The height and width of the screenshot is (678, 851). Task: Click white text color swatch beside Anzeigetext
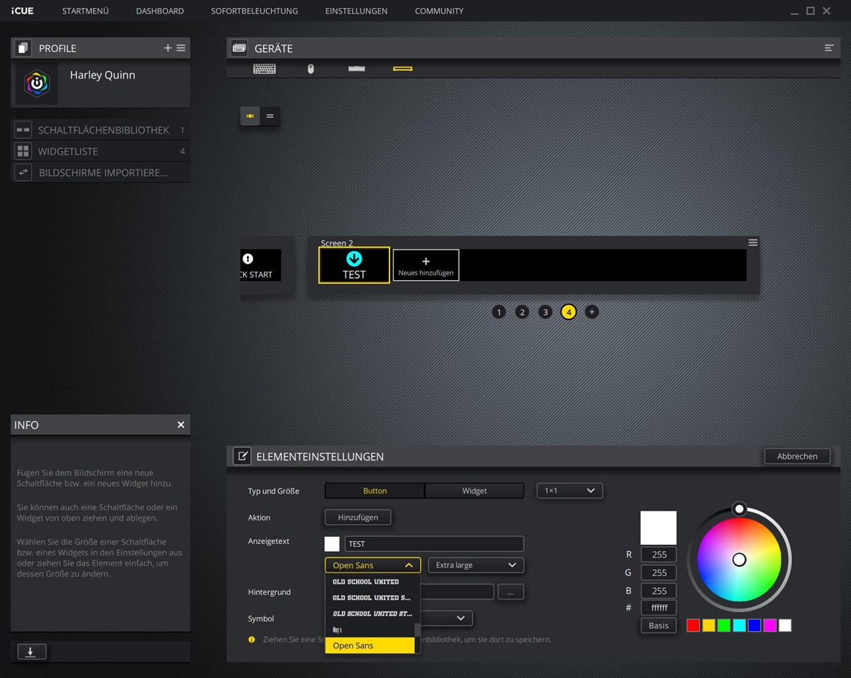332,544
